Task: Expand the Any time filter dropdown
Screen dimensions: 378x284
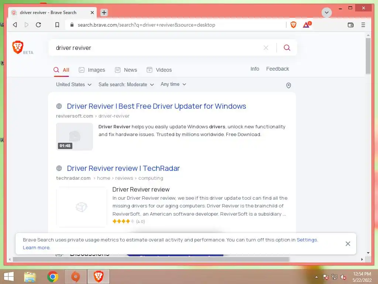Action: click(173, 84)
